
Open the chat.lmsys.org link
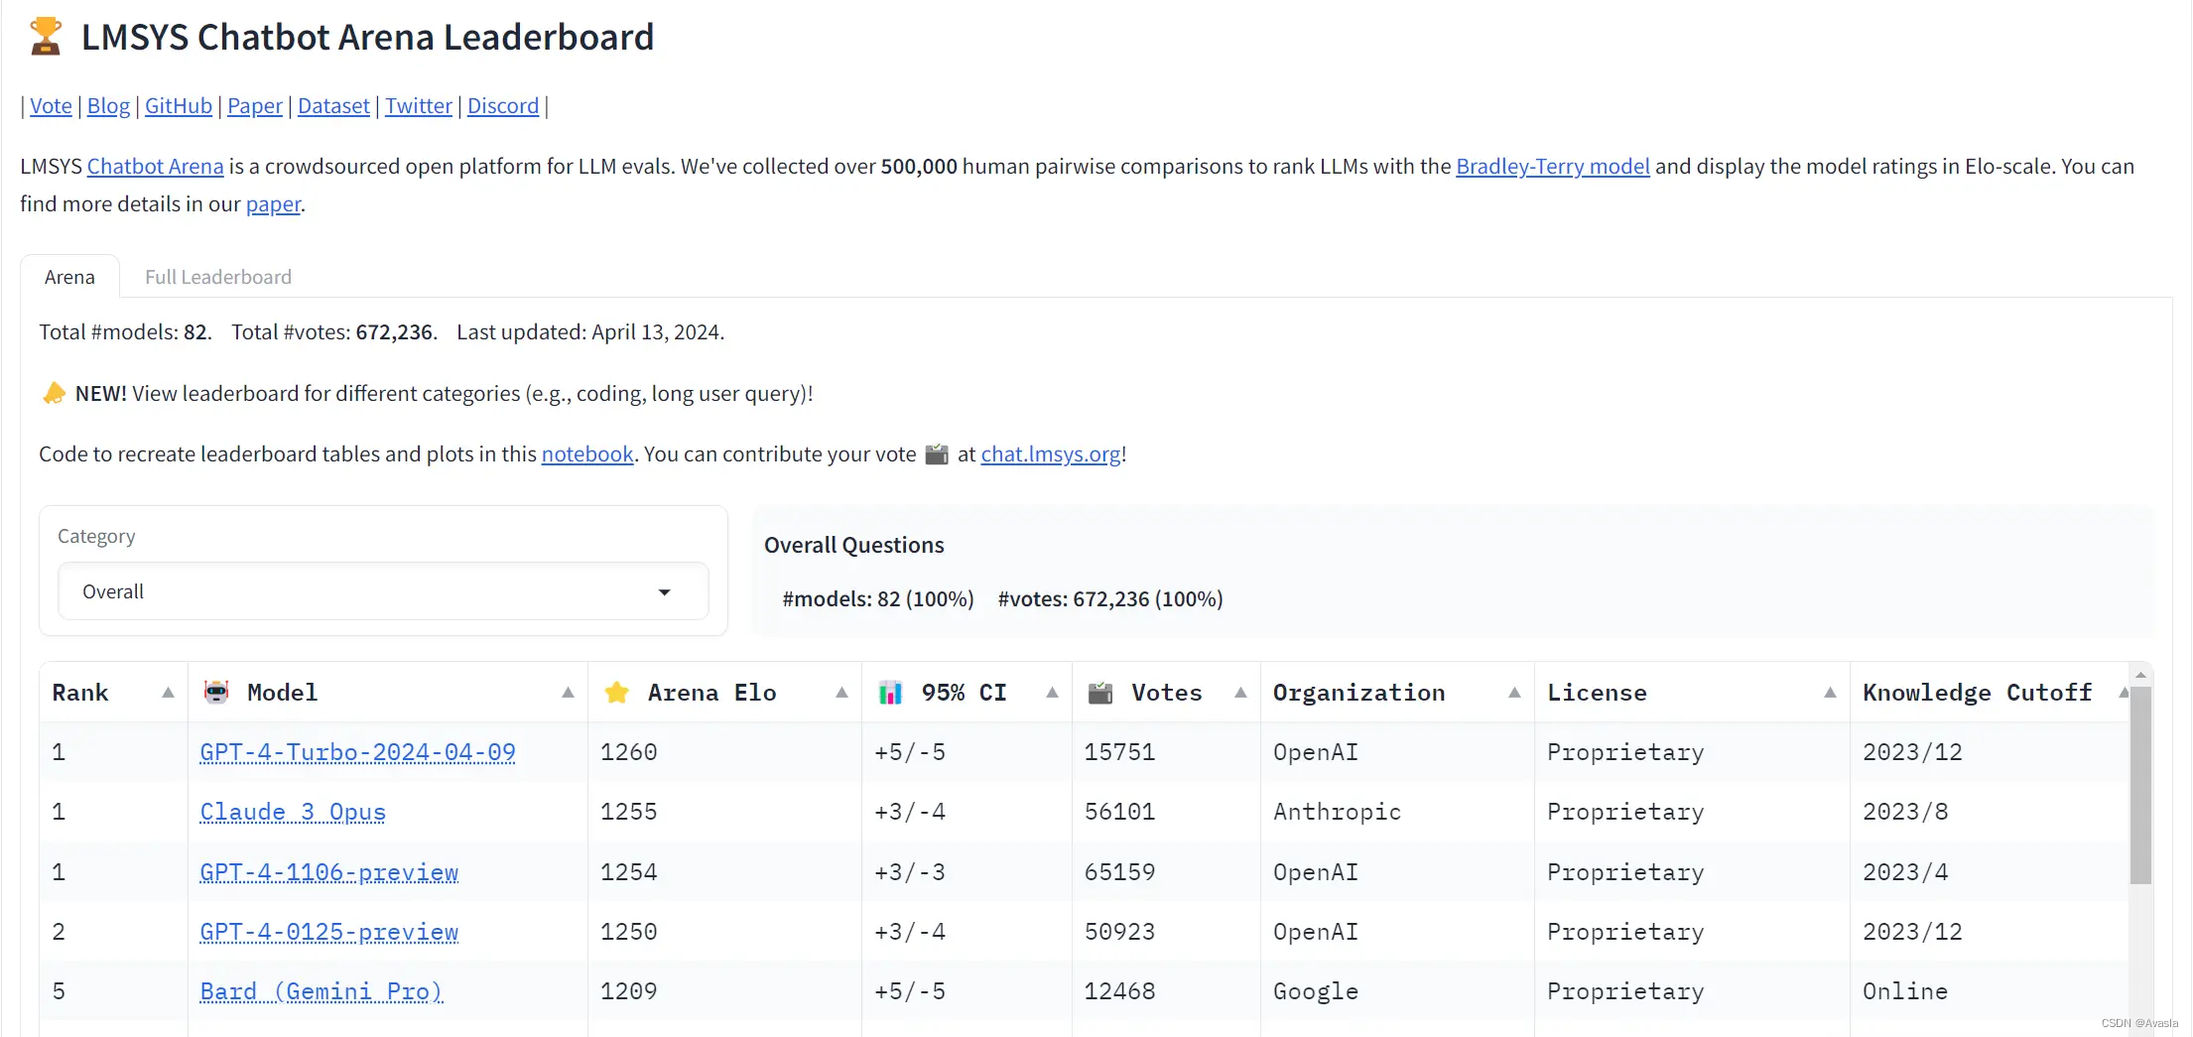point(1051,454)
